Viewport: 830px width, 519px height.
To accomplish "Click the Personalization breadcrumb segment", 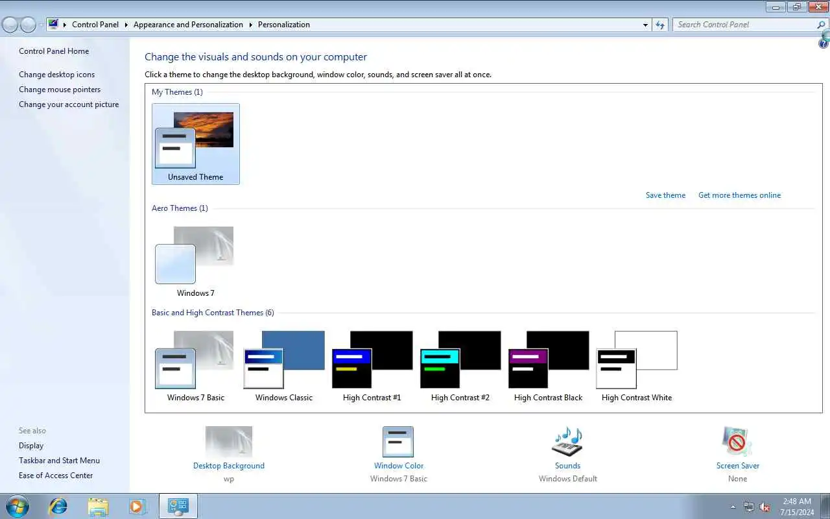I will (284, 25).
